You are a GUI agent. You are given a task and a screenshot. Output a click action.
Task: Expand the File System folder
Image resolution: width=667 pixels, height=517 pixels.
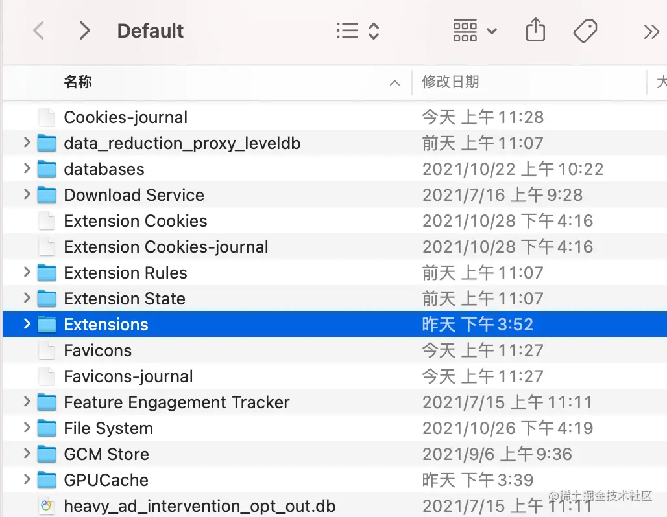[27, 428]
